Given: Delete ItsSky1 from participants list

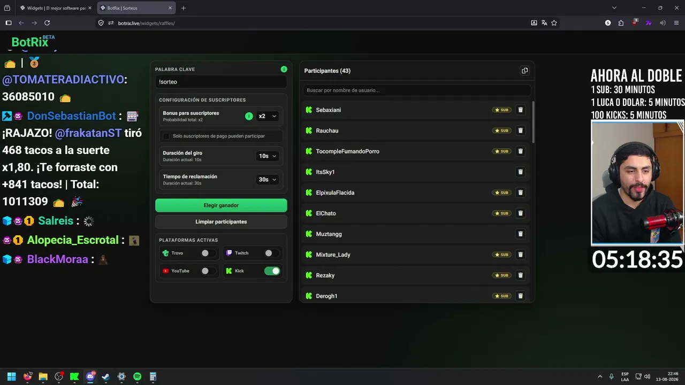Looking at the screenshot, I should click(520, 172).
